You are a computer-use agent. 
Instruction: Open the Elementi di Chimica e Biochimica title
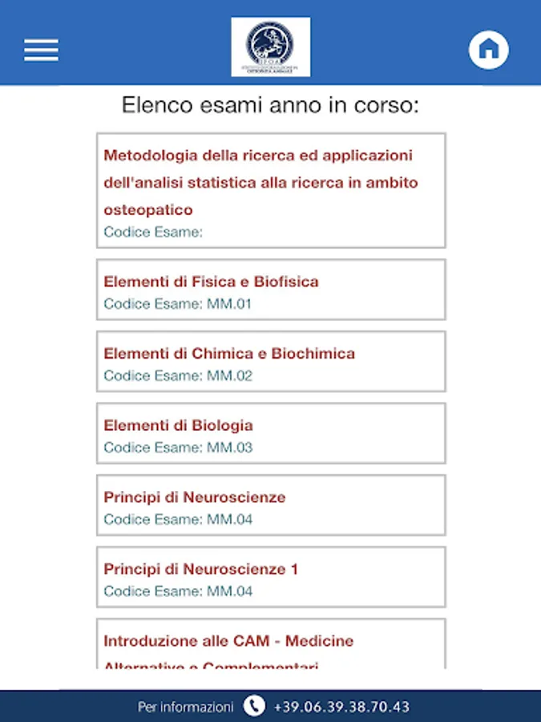(229, 354)
